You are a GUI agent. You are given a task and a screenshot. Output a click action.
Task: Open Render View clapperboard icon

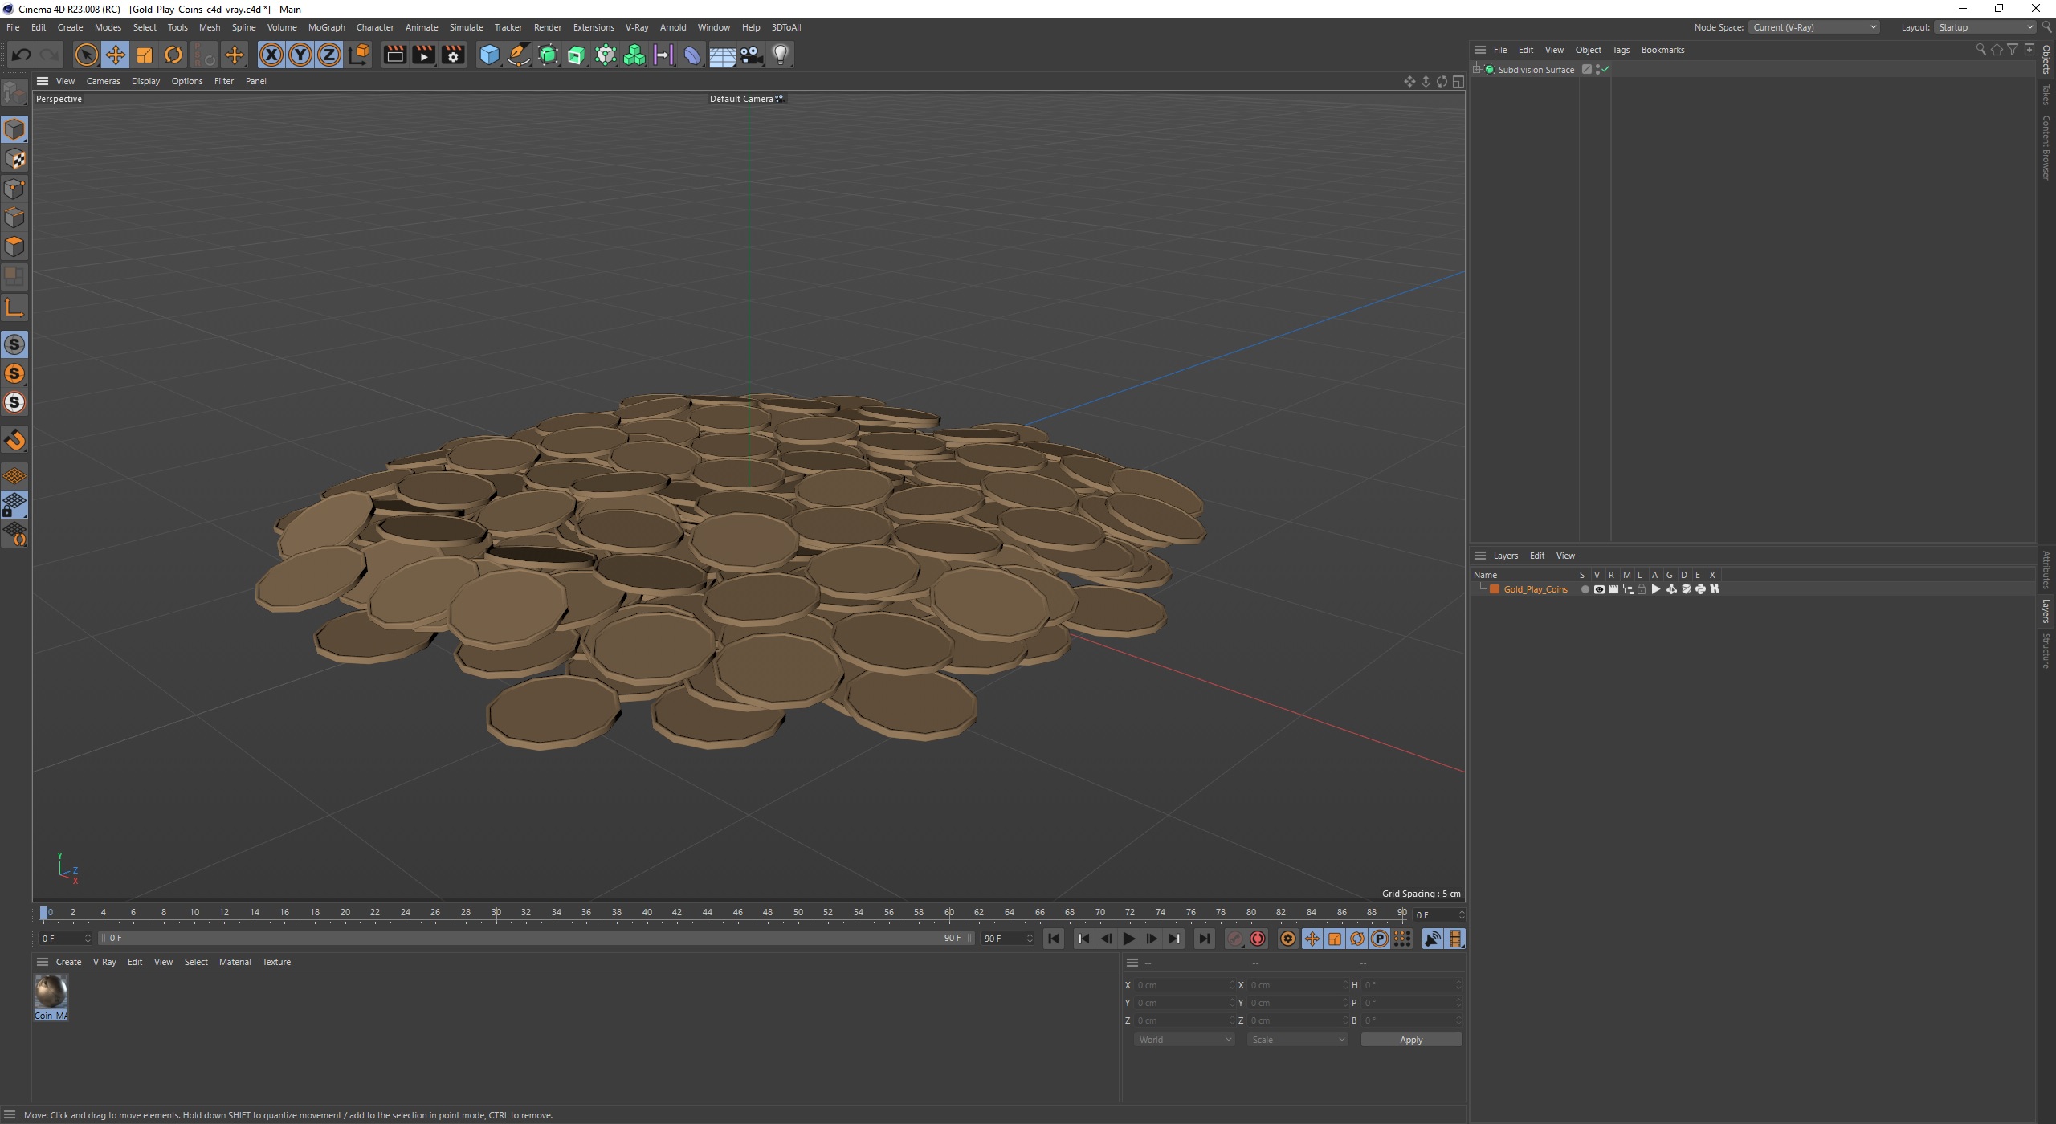[x=394, y=55]
